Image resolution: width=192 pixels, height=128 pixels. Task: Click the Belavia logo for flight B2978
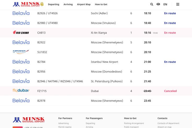[x=21, y=101]
